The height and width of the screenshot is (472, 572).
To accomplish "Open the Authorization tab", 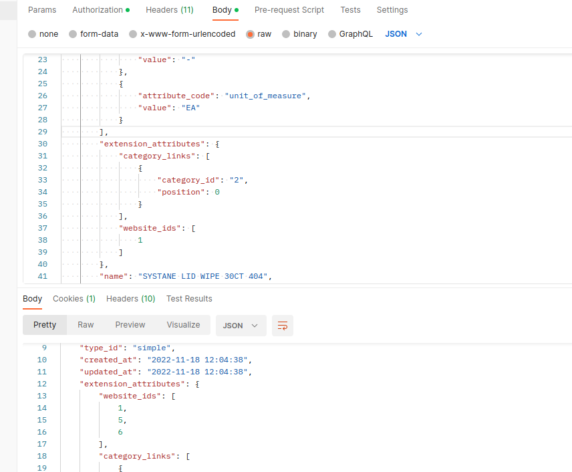I will [101, 10].
